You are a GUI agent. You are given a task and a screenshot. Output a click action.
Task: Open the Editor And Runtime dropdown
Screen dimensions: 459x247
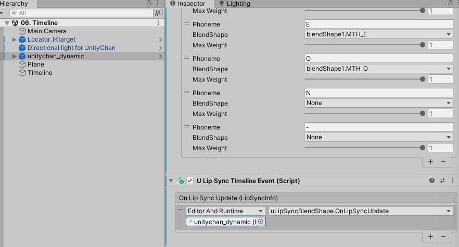(x=225, y=211)
